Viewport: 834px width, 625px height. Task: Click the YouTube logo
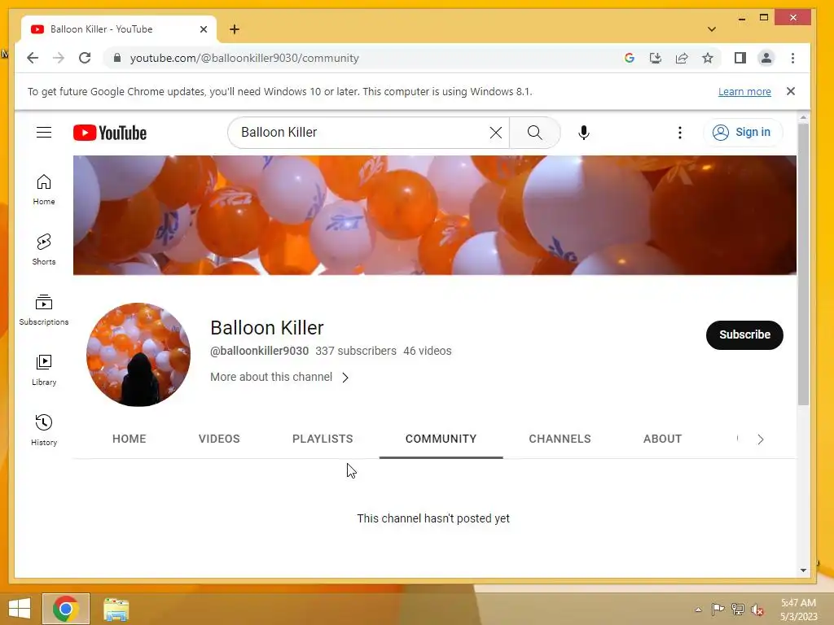[x=110, y=133]
